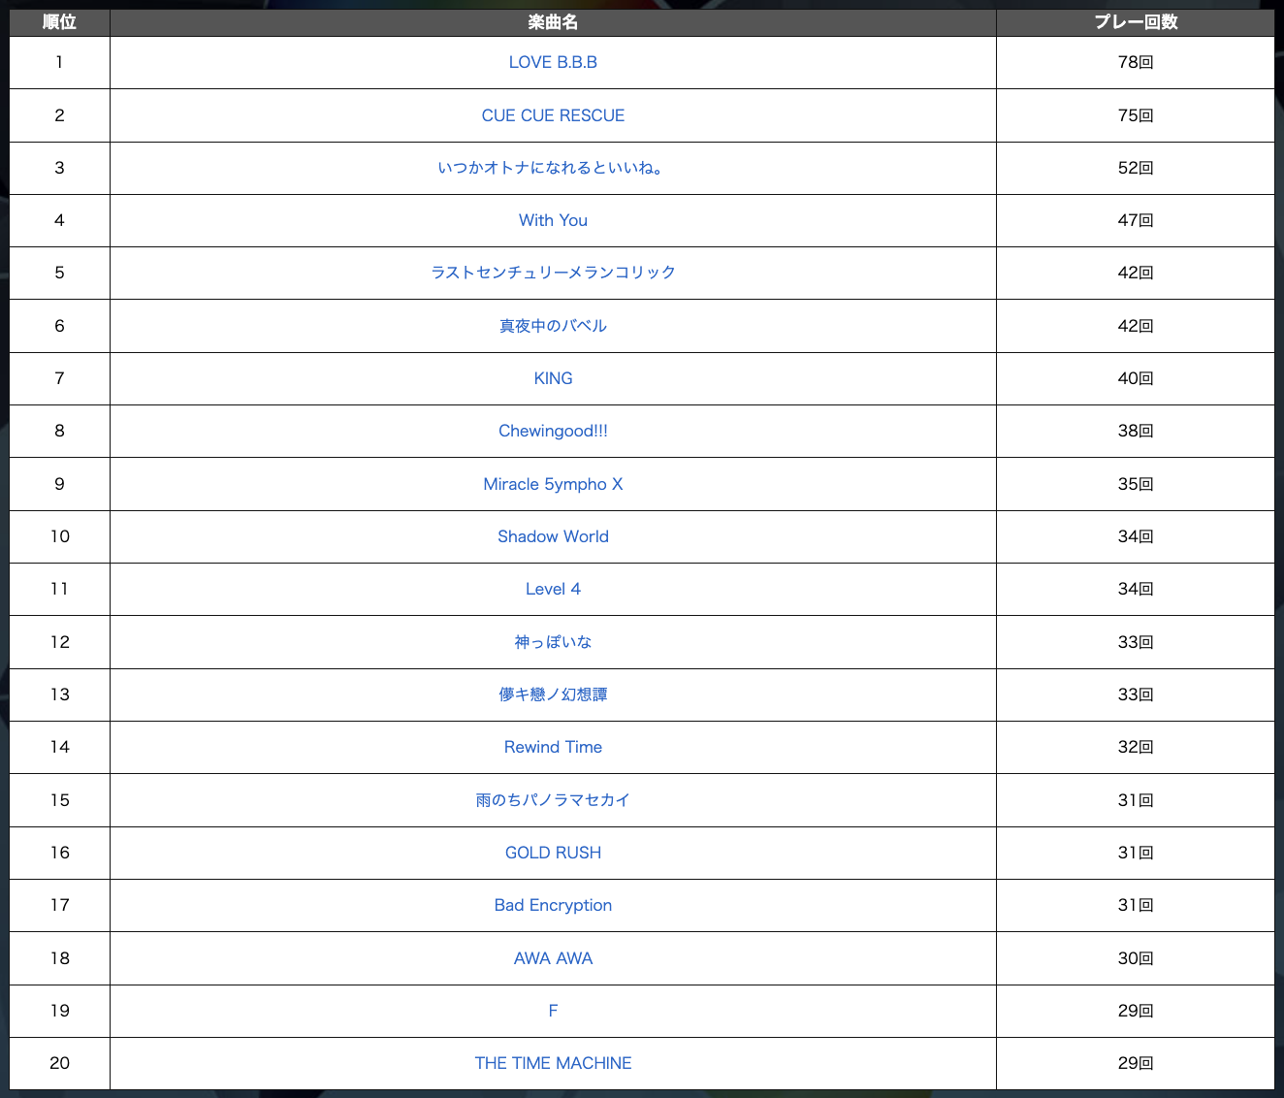Open the いつかオトナになれるといいね。 link
1284x1098 pixels.
tap(553, 168)
